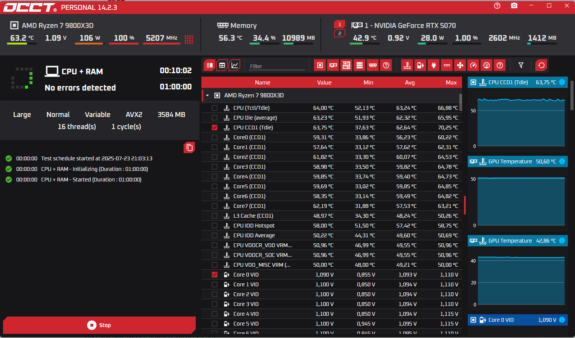Image resolution: width=575 pixels, height=338 pixels.
Task: Click the 'No errors detected' status
Action: (x=80, y=88)
